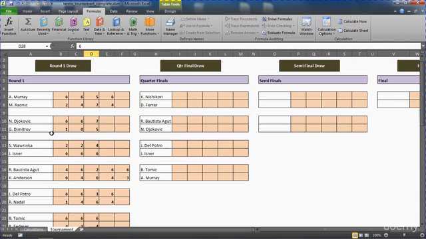Click Calculate Sheet
This screenshot has height=239, width=426.
(353, 31)
